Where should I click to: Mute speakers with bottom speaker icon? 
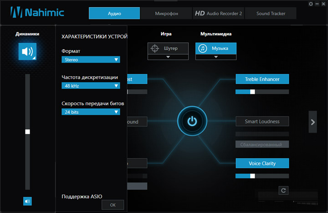[27, 201]
